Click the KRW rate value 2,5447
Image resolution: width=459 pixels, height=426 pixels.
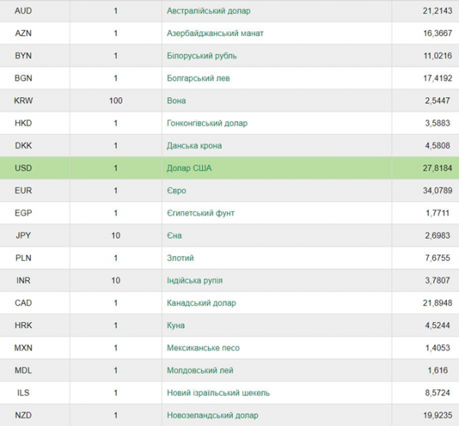tap(438, 101)
